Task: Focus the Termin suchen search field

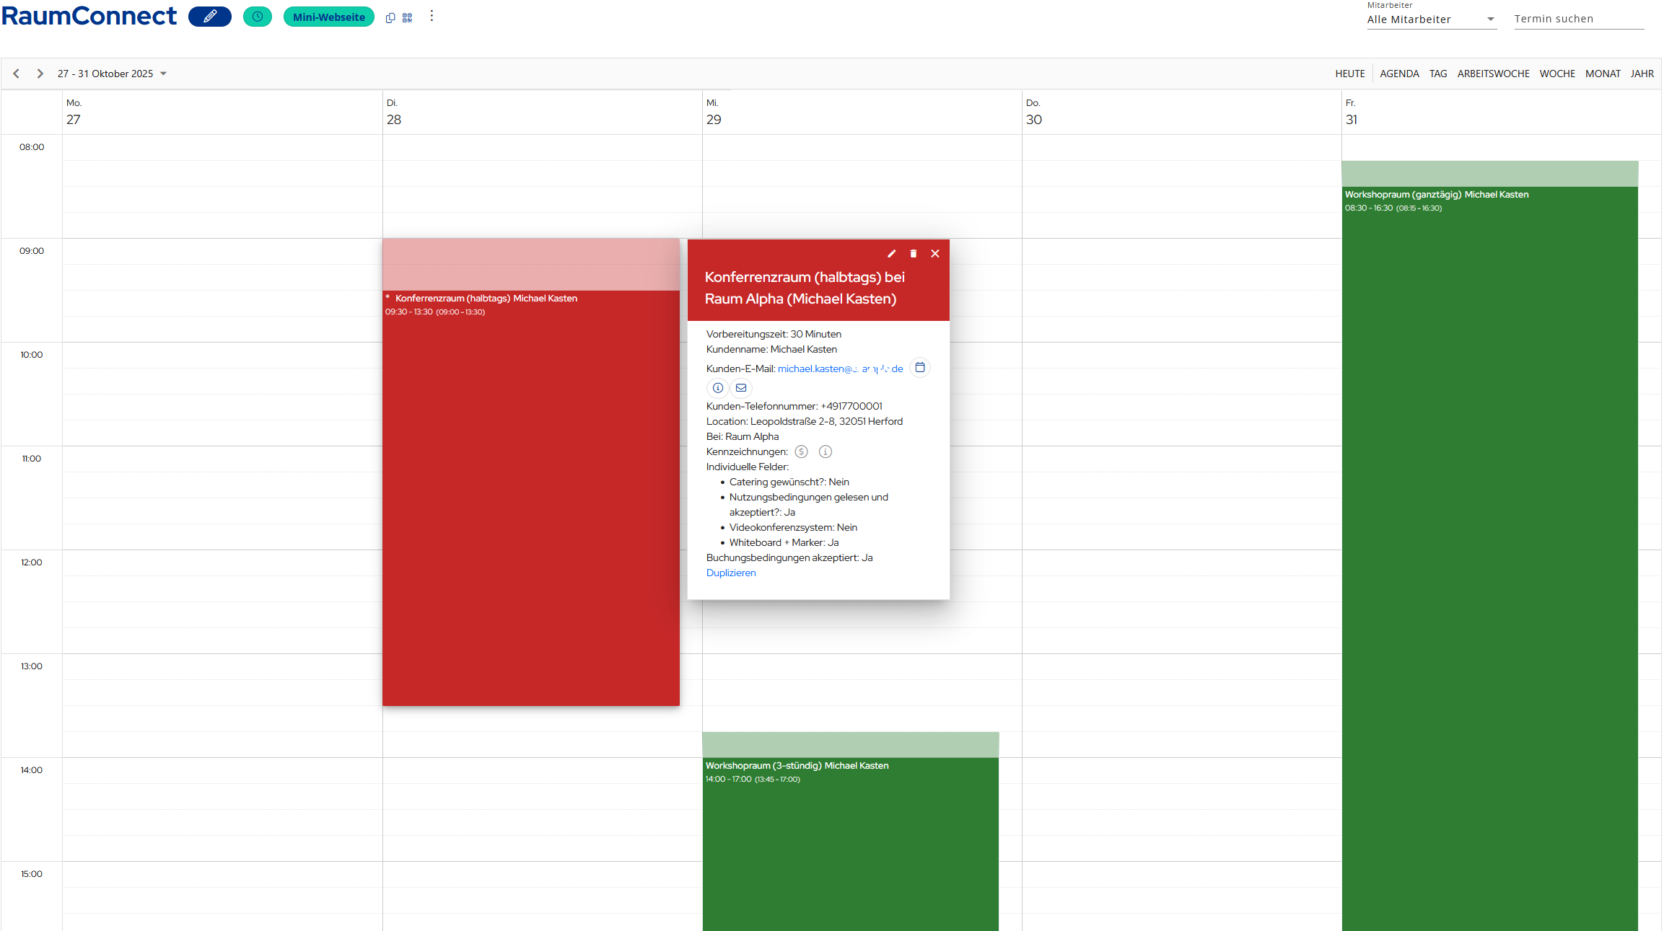Action: 1577,19
